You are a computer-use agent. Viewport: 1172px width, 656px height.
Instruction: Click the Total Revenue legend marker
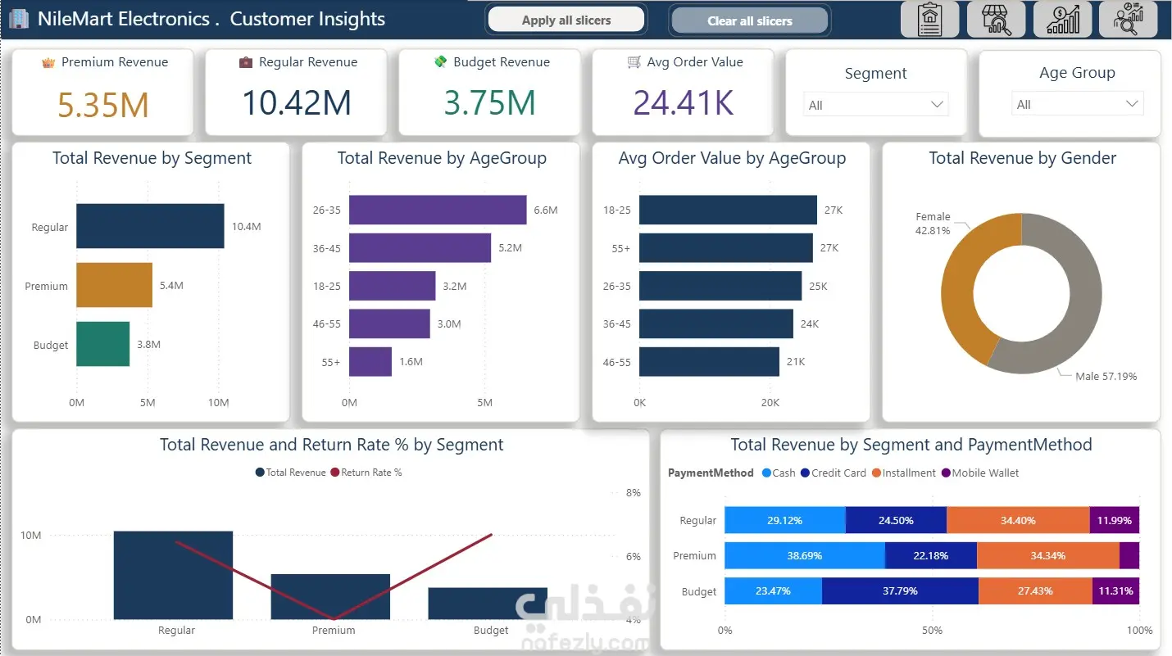pyautogui.click(x=260, y=473)
